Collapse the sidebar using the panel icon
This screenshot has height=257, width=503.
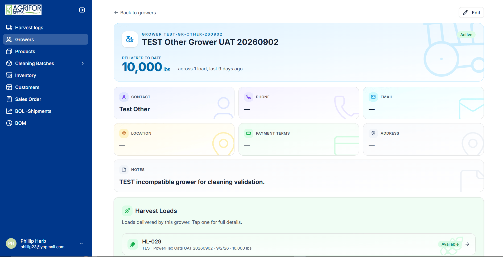pos(82,10)
